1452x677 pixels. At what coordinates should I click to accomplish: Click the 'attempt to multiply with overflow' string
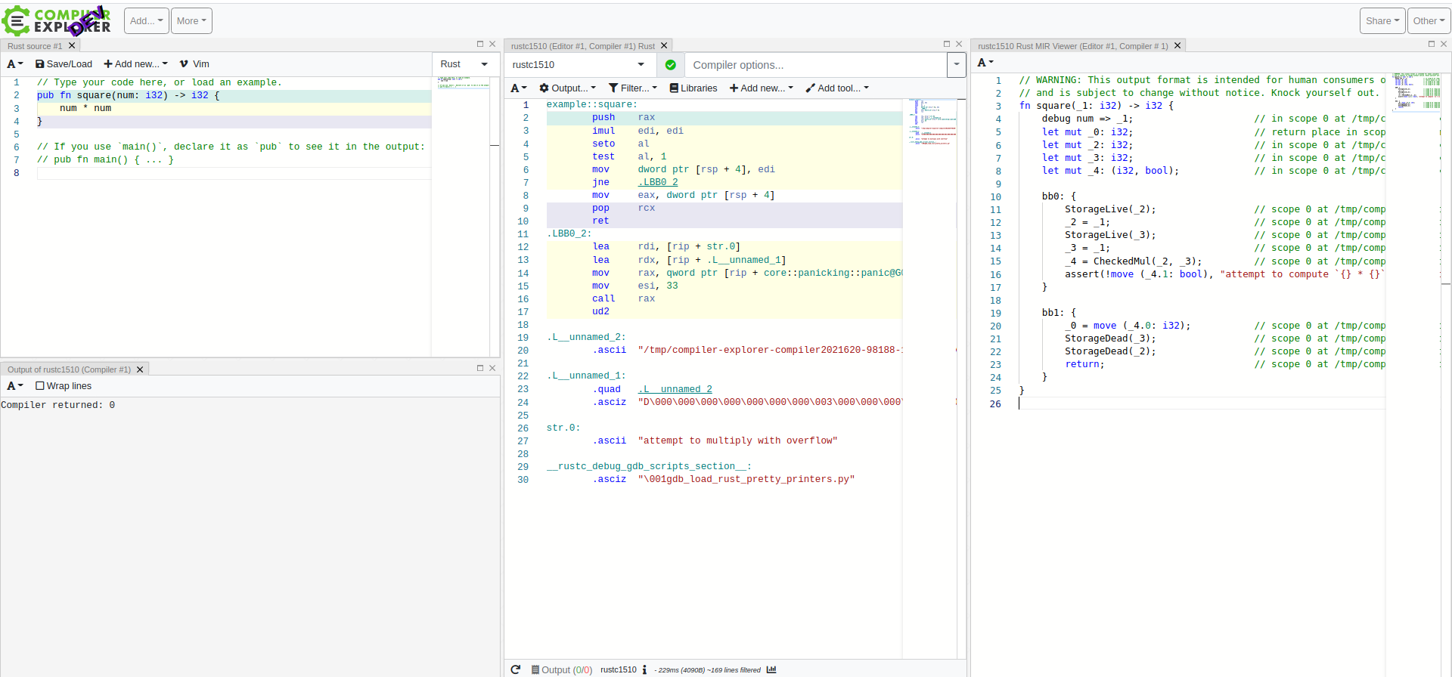point(737,441)
